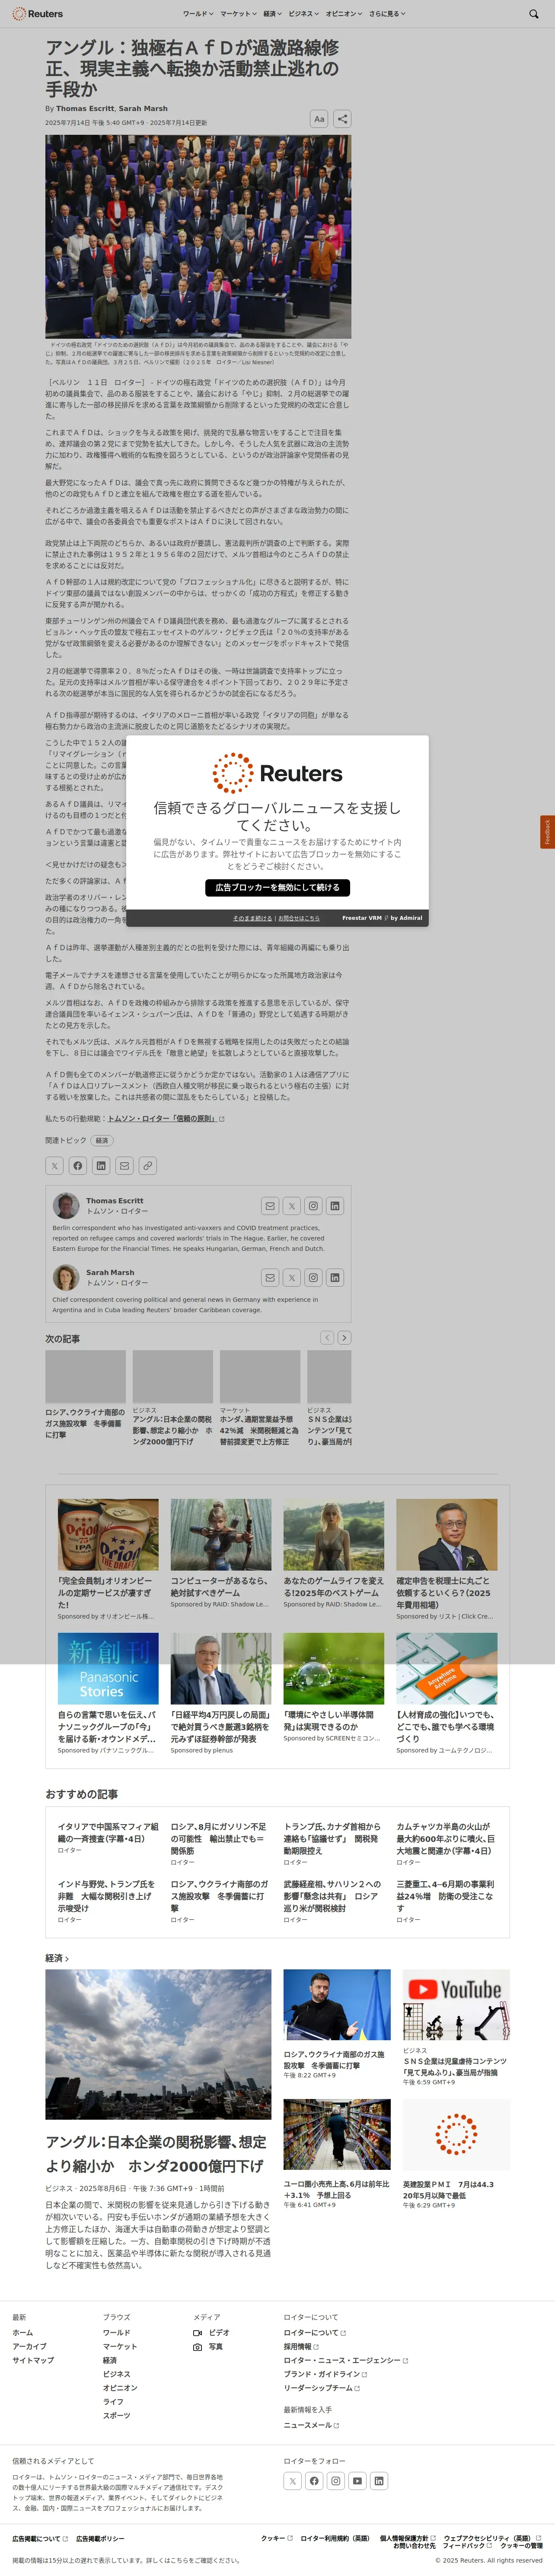Expand the ワールド menu in header
Viewport: 555px width, 2576px height.
197,14
